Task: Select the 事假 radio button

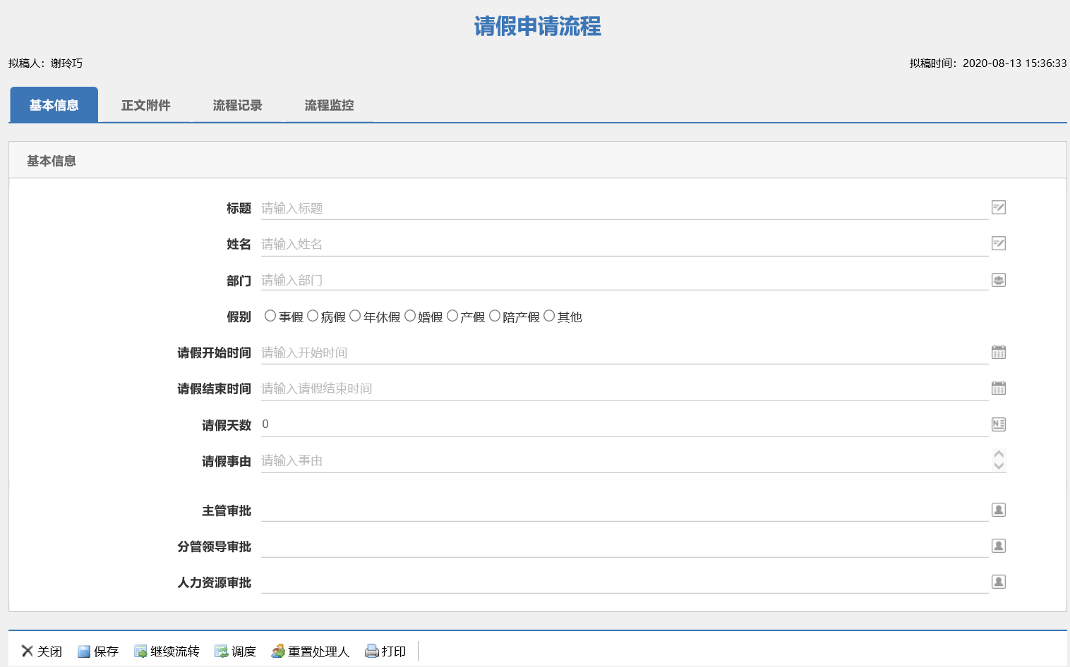Action: click(x=270, y=316)
